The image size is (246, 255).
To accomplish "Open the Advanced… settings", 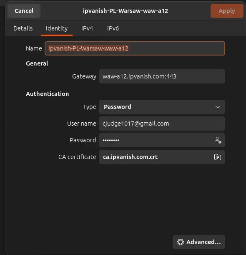I will coord(199,242).
